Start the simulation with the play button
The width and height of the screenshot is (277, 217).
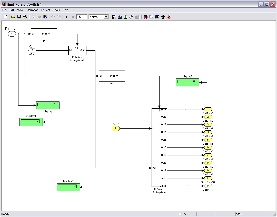pyautogui.click(x=67, y=17)
